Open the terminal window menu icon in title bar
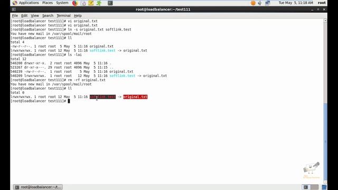338x190 pixels. (14, 9)
